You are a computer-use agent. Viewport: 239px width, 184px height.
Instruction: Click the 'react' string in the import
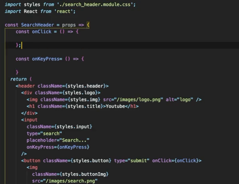64,11
